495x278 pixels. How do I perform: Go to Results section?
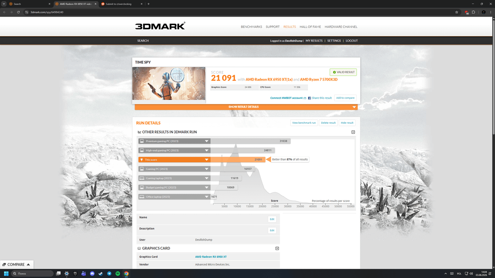[290, 27]
